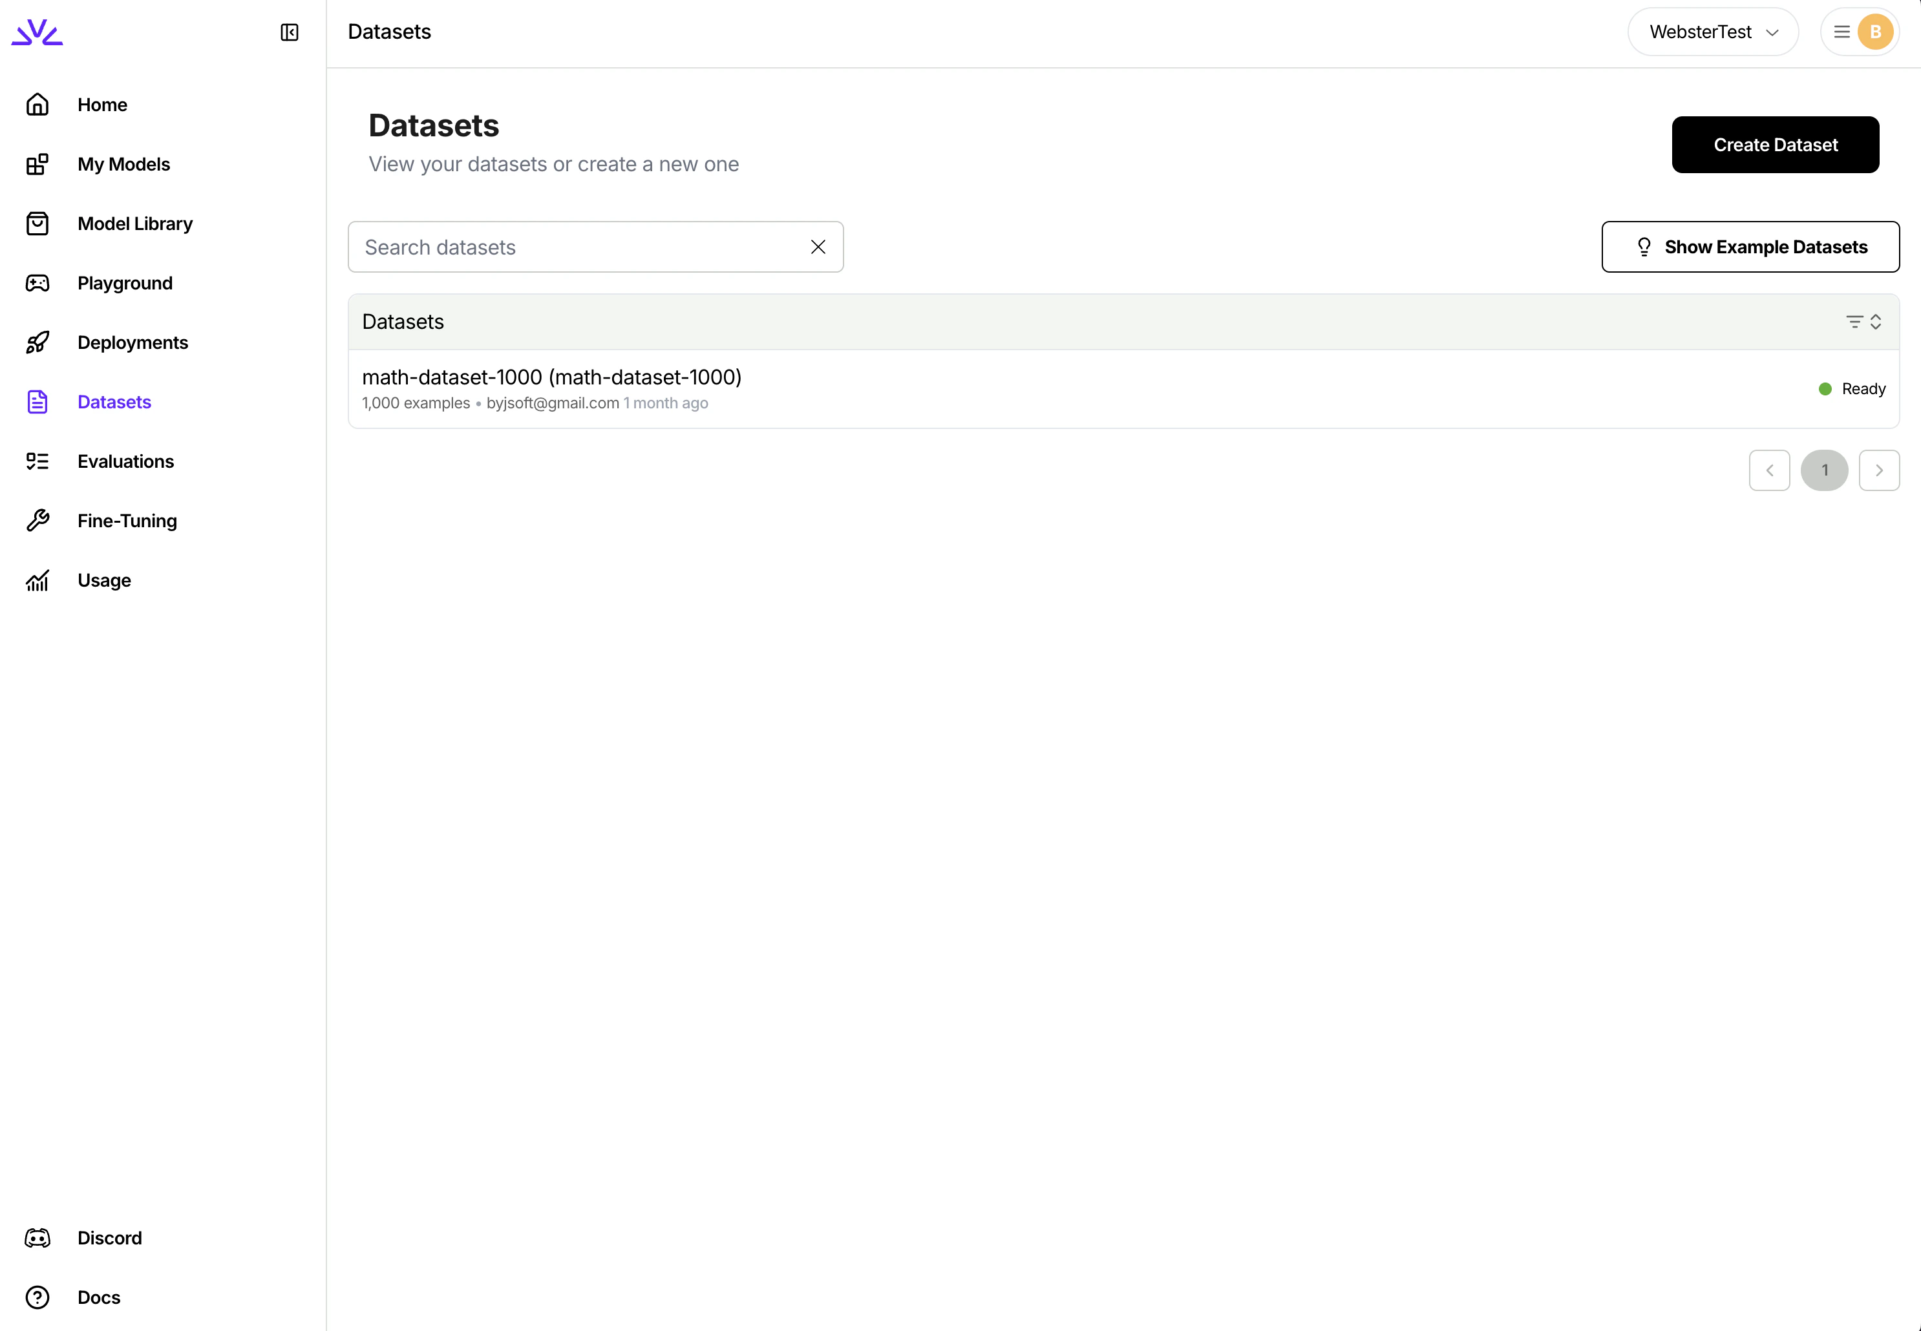1921x1331 pixels.
Task: Select the Deployments rocket icon
Action: click(x=37, y=342)
